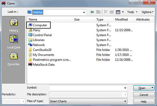Click the Views list icon
Viewport: 157px width, 106px height.
[x=118, y=12]
